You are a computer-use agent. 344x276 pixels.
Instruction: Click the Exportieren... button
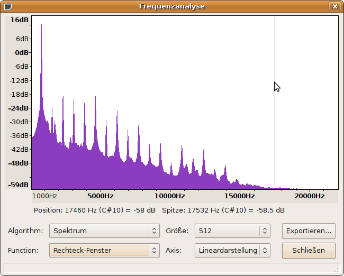point(309,231)
